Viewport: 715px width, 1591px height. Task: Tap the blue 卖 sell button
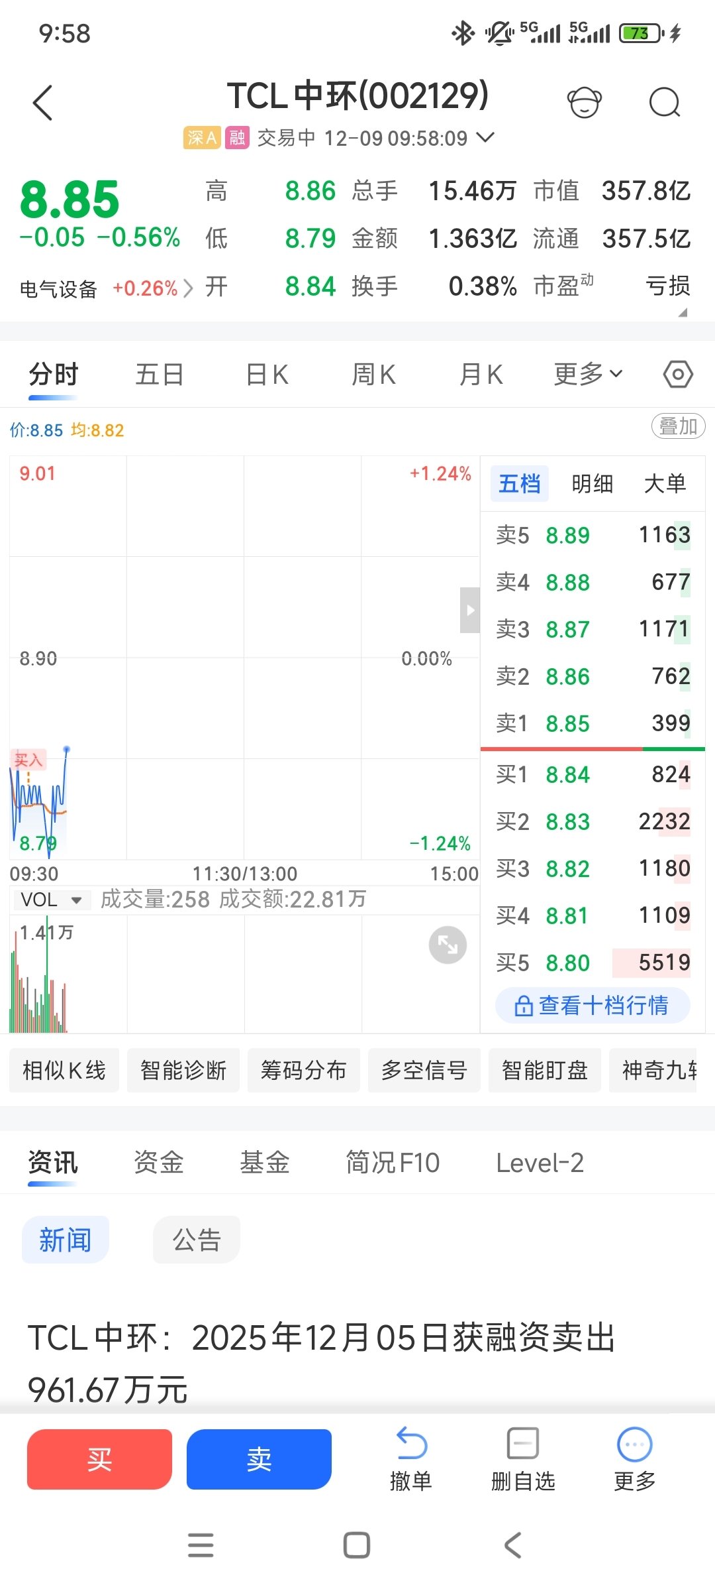(260, 1459)
